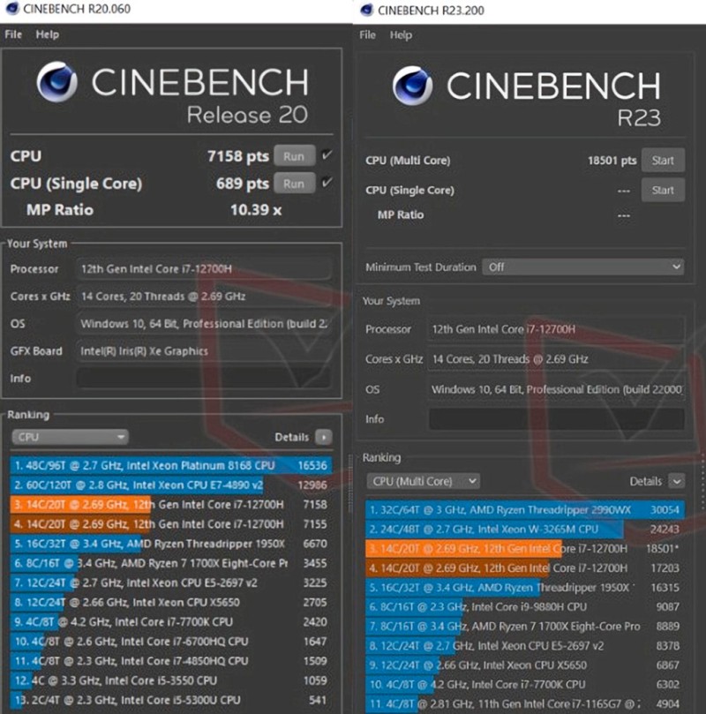Open the Minimum Test Duration dropdown in R23
Image resolution: width=706 pixels, height=714 pixels.
[x=583, y=267]
